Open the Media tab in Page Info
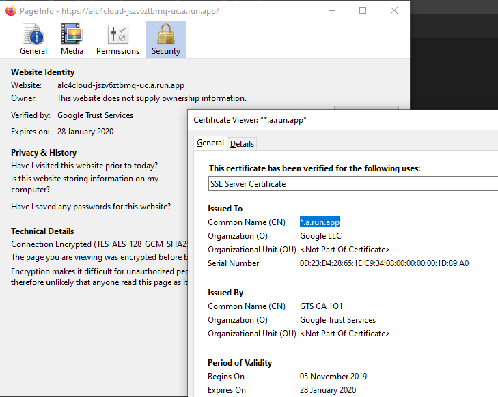This screenshot has height=397, width=498. (x=72, y=40)
